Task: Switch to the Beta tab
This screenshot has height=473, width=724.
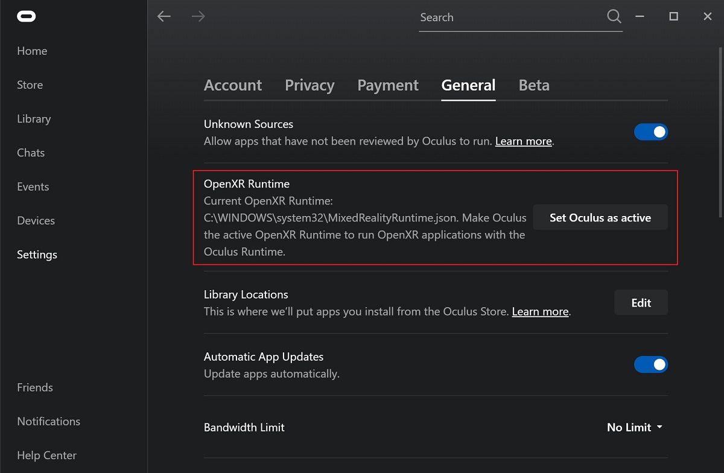Action: click(534, 86)
